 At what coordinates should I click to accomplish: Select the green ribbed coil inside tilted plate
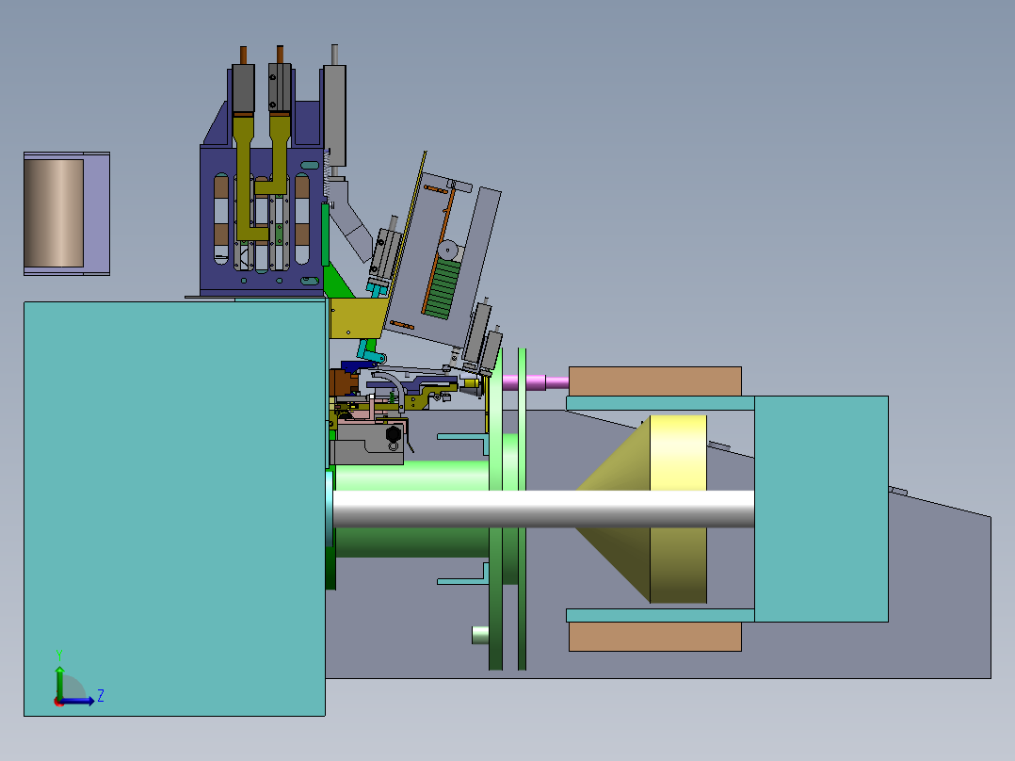pyautogui.click(x=443, y=288)
